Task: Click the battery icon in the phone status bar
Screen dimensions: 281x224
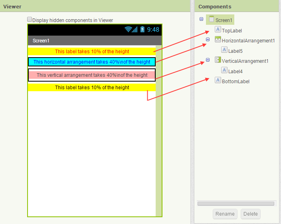Action: pyautogui.click(x=142, y=29)
